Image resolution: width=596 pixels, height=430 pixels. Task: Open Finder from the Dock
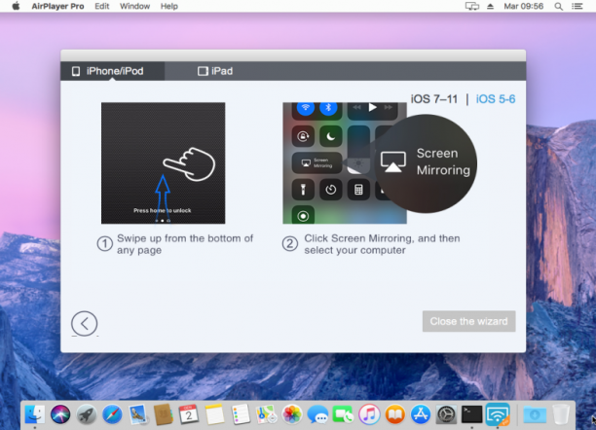pos(35,414)
